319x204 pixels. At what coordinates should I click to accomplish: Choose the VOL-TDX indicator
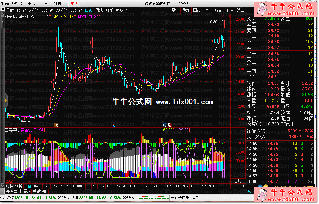click(x=129, y=186)
